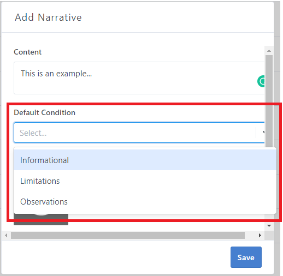The height and width of the screenshot is (276, 283).
Task: Save the narrative with the Save button
Action: click(x=246, y=257)
